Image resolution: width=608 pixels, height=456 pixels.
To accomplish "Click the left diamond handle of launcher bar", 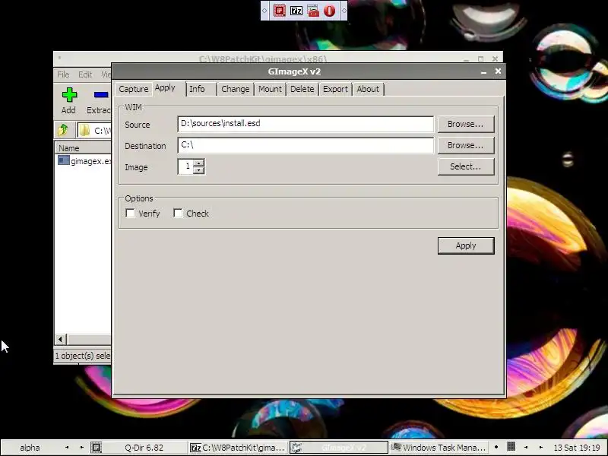I will click(264, 11).
